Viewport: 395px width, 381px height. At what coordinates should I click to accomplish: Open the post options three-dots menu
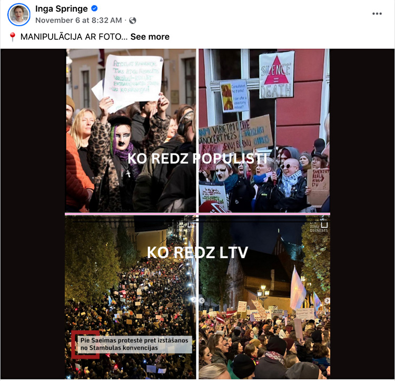point(377,14)
